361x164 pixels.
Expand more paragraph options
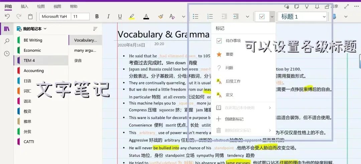(x=247, y=17)
